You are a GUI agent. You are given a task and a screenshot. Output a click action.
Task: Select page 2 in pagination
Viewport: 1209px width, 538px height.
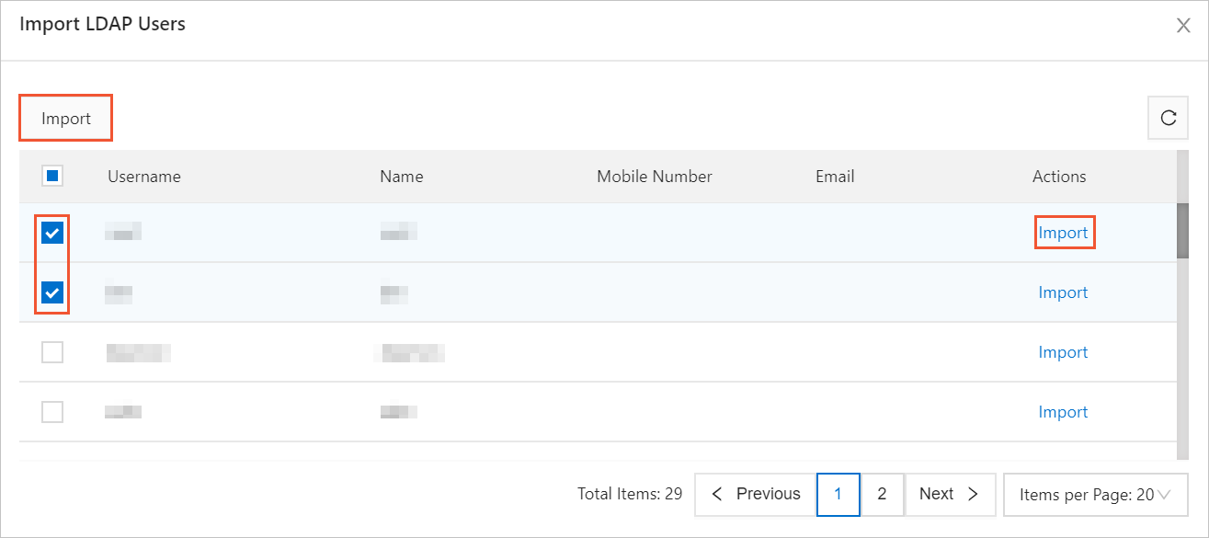[x=882, y=494]
